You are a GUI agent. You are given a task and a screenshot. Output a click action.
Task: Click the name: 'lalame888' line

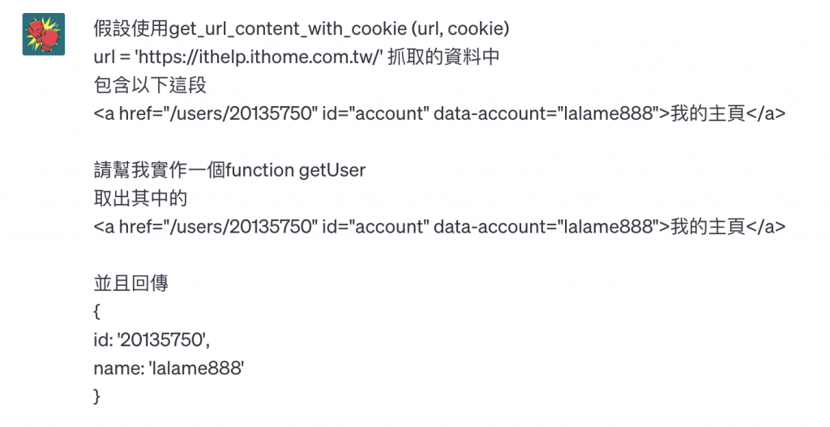169,368
